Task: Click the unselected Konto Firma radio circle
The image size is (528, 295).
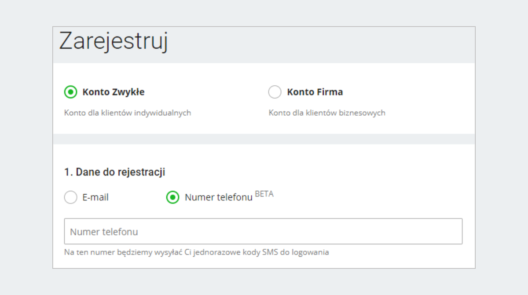Action: click(275, 92)
